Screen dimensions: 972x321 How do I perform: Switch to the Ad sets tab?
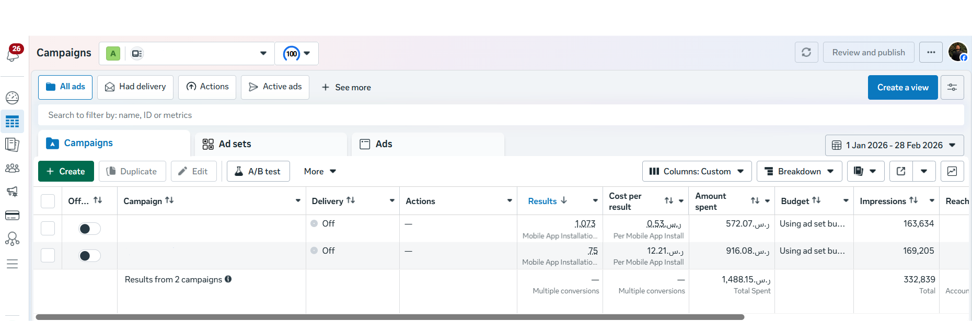[270, 144]
